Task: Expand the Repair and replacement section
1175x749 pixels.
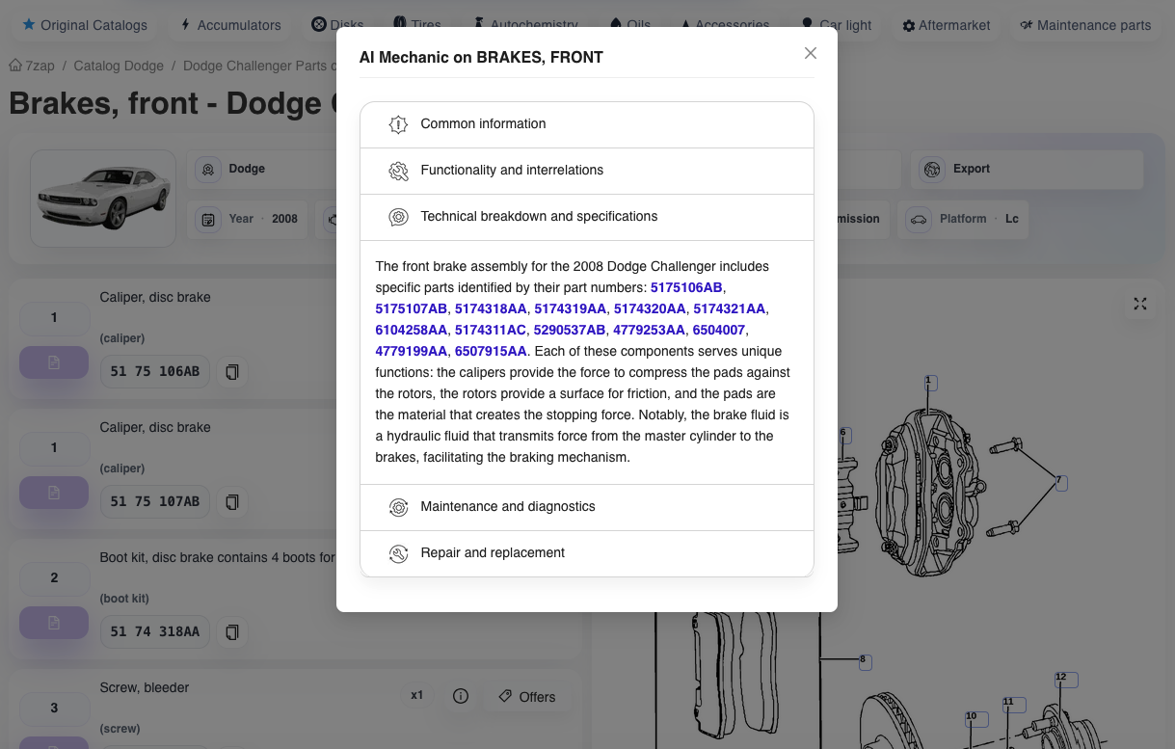Action: tap(586, 552)
